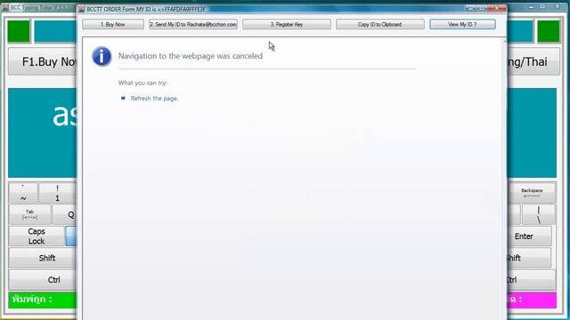Click the Caps Lock key on on-screen keyboard

pos(37,236)
